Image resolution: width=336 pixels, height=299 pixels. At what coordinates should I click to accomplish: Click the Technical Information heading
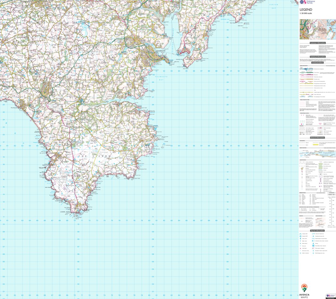pos(318,57)
